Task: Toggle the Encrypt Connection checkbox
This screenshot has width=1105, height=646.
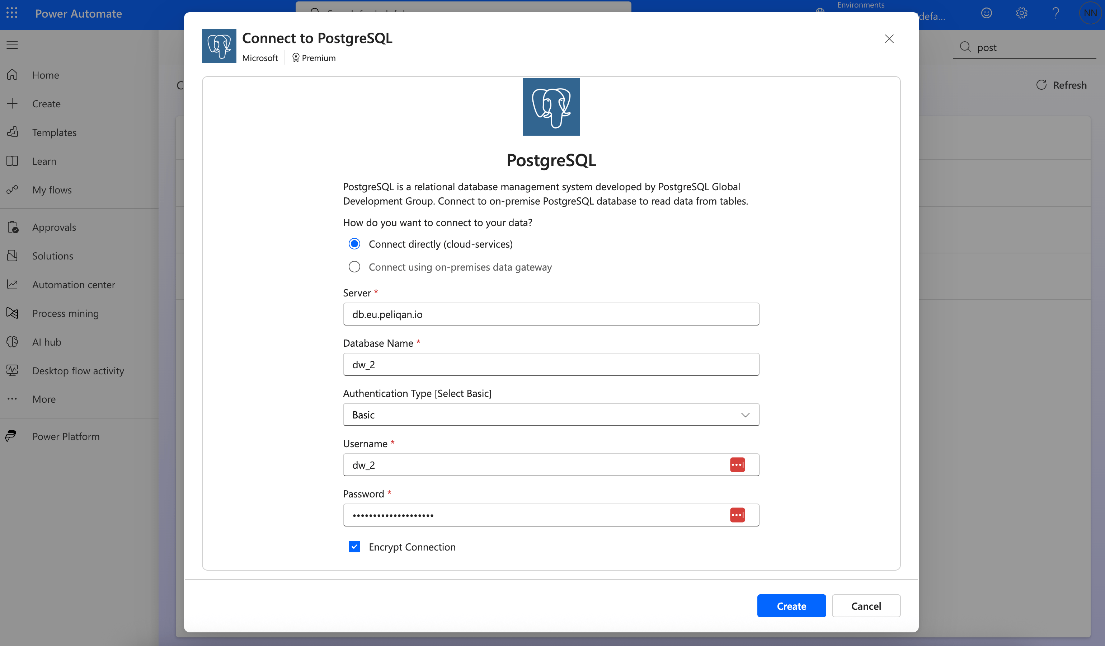Action: click(354, 547)
